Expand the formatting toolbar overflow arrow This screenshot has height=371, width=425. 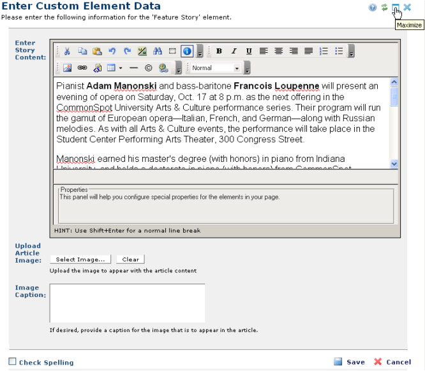click(351, 52)
